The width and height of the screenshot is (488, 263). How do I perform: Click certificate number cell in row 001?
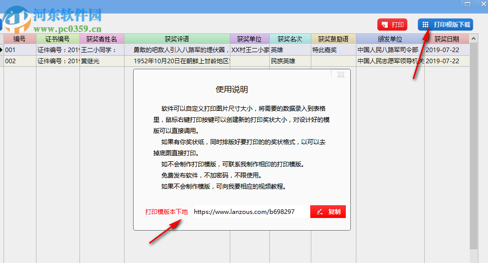pyautogui.click(x=58, y=50)
